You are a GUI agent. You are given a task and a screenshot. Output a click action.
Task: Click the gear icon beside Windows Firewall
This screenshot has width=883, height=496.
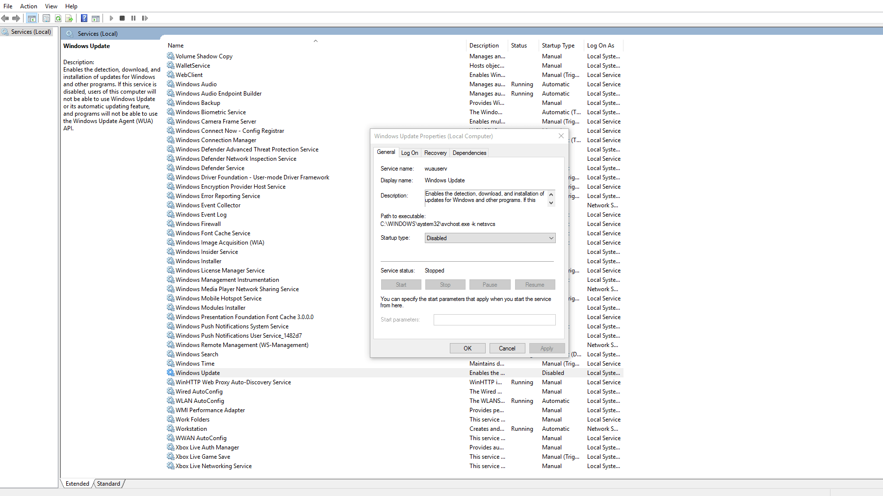[171, 223]
